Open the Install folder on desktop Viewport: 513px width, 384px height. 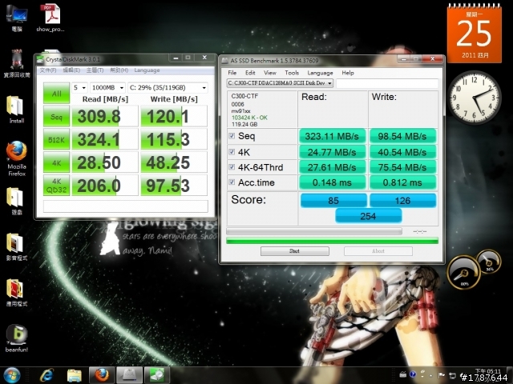pyautogui.click(x=17, y=109)
